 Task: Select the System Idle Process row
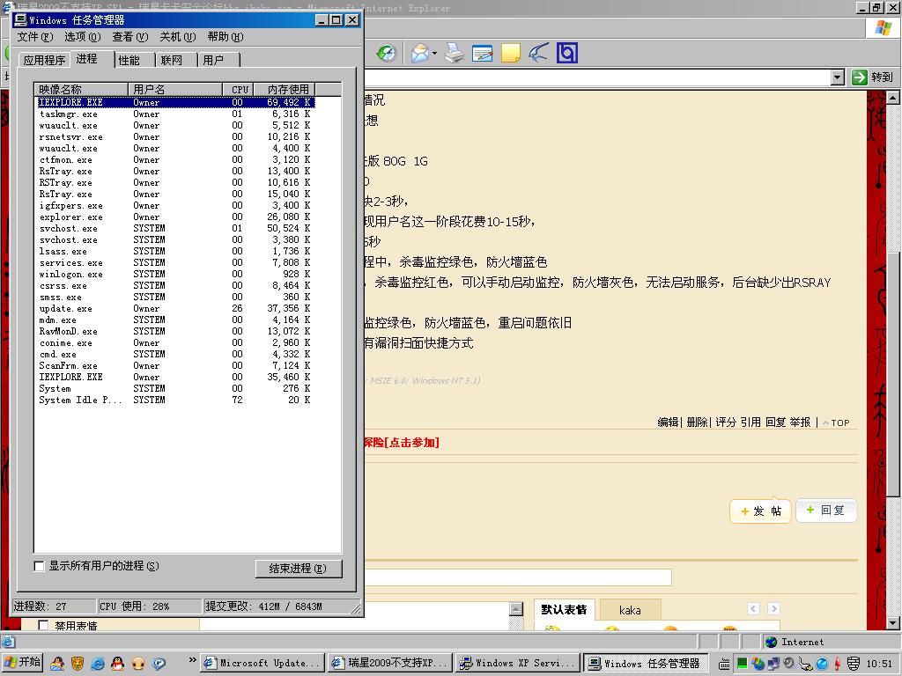pos(175,400)
